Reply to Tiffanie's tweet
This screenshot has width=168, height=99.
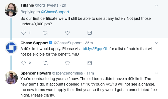click(23, 33)
